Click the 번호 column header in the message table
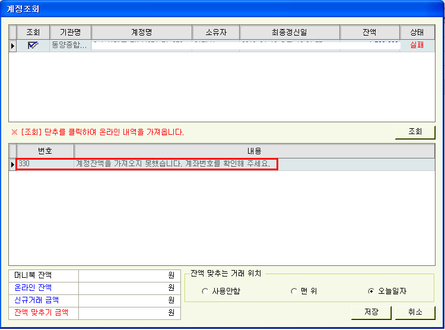Screen dimensions: 445x330 point(45,151)
